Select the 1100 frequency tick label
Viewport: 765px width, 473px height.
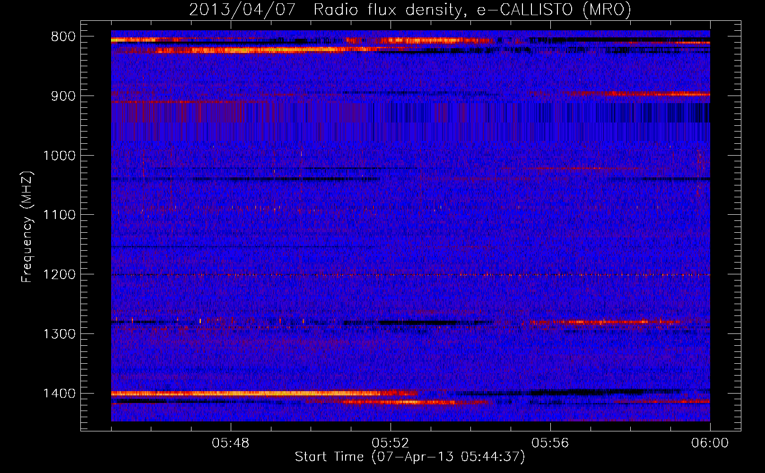click(59, 215)
